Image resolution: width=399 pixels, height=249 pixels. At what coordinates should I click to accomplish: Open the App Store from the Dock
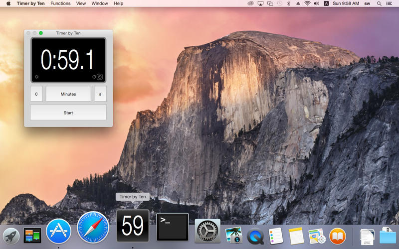(58, 232)
